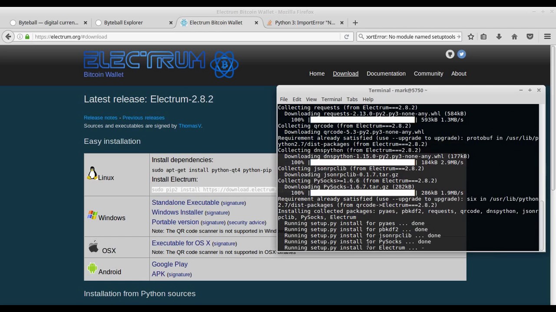This screenshot has height=312, width=556.
Task: Open the Electrum GitHub icon link
Action: click(450, 54)
